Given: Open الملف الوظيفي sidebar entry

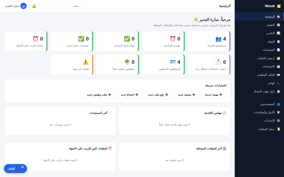Looking at the screenshot, I should [x=259, y=75].
